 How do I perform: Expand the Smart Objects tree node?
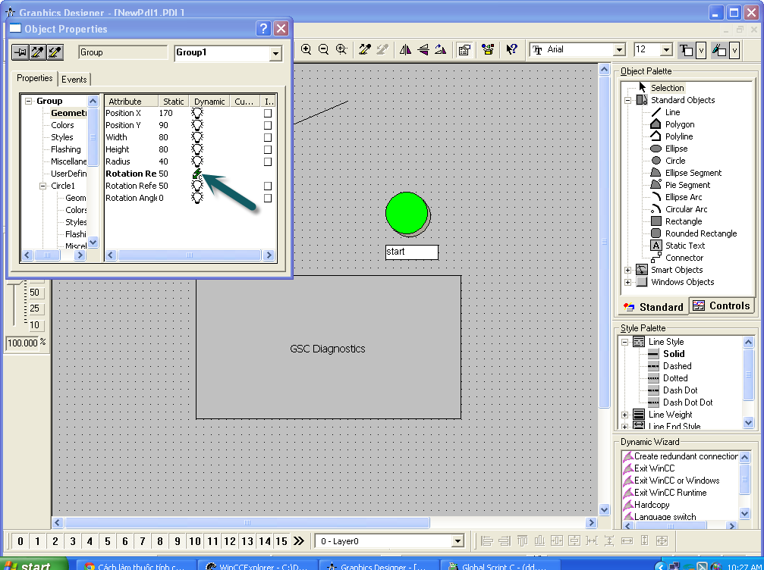(628, 270)
